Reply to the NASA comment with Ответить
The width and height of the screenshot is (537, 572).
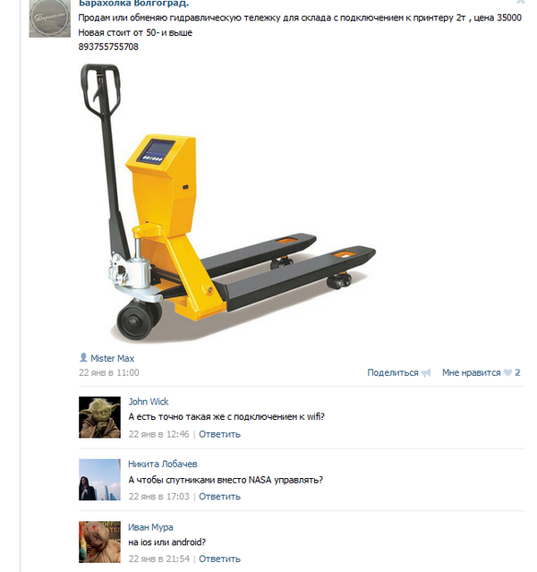[219, 497]
